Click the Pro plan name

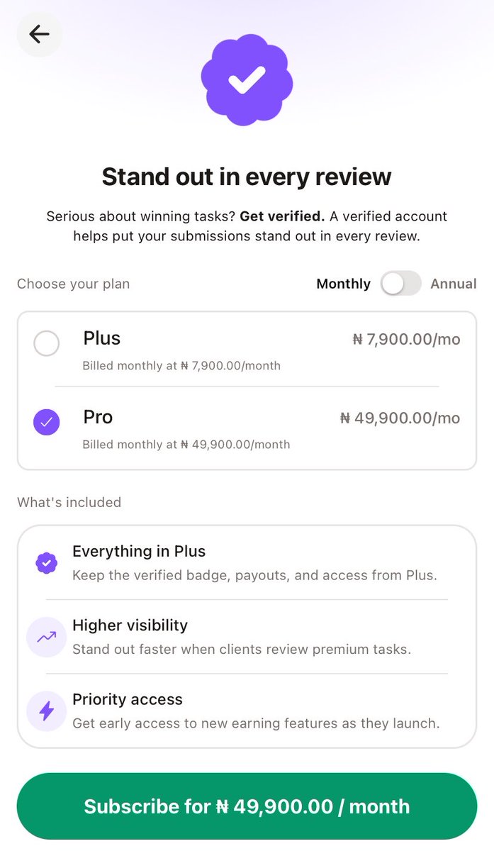tap(98, 416)
